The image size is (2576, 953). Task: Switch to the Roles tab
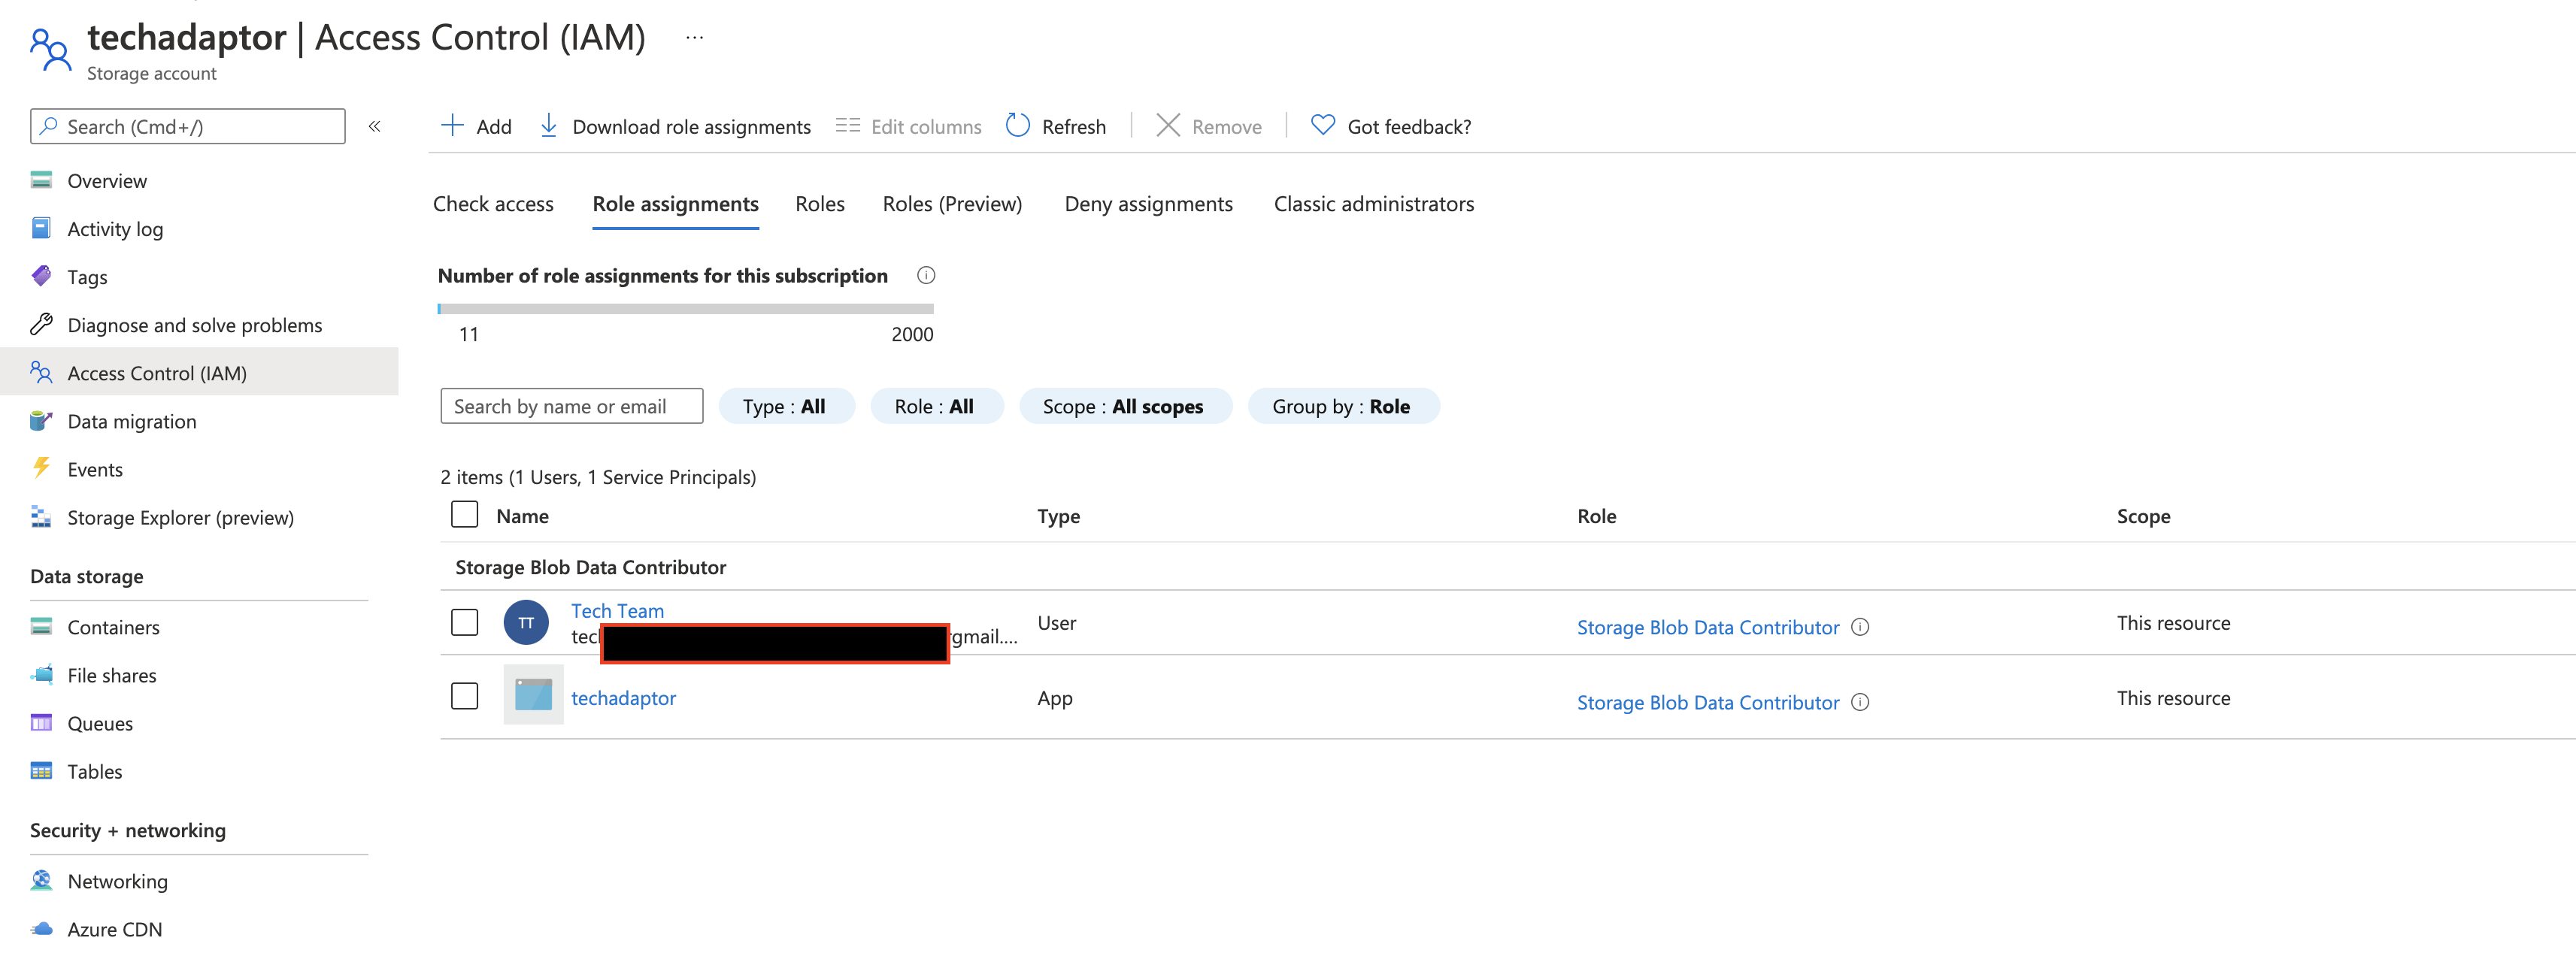[820, 204]
